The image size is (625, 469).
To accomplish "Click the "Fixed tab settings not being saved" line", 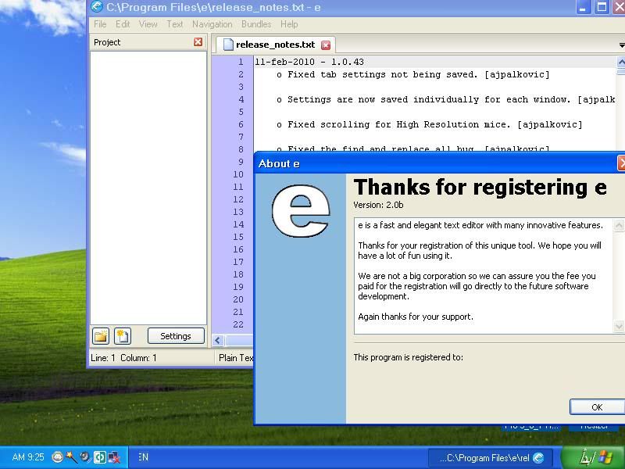I will click(413, 74).
